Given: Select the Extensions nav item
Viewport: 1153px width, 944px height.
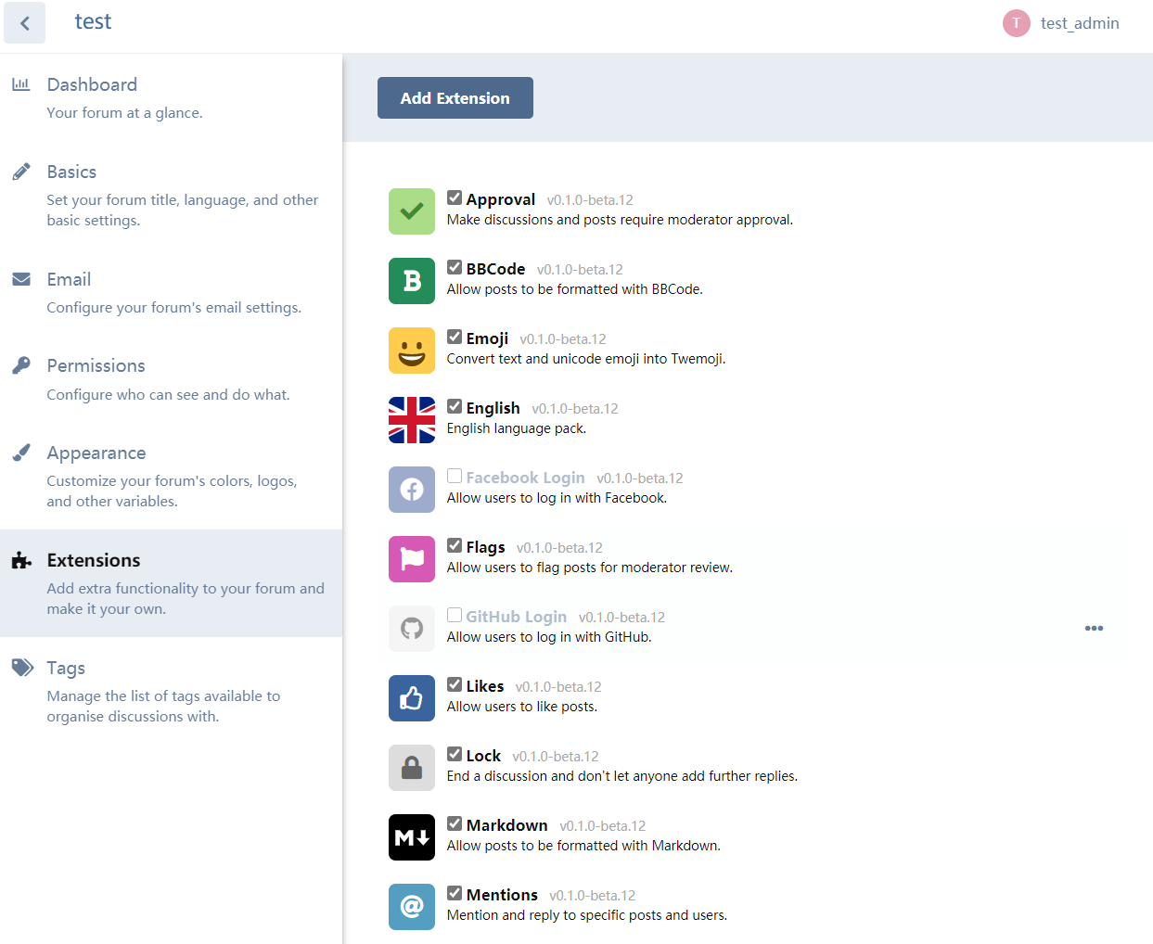Looking at the screenshot, I should coord(171,583).
